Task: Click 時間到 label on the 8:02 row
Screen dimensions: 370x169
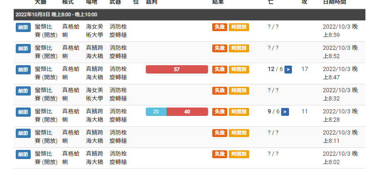Action: (x=239, y=154)
